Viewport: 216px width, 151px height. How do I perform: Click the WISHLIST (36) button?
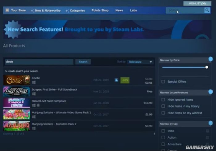(x=197, y=3)
